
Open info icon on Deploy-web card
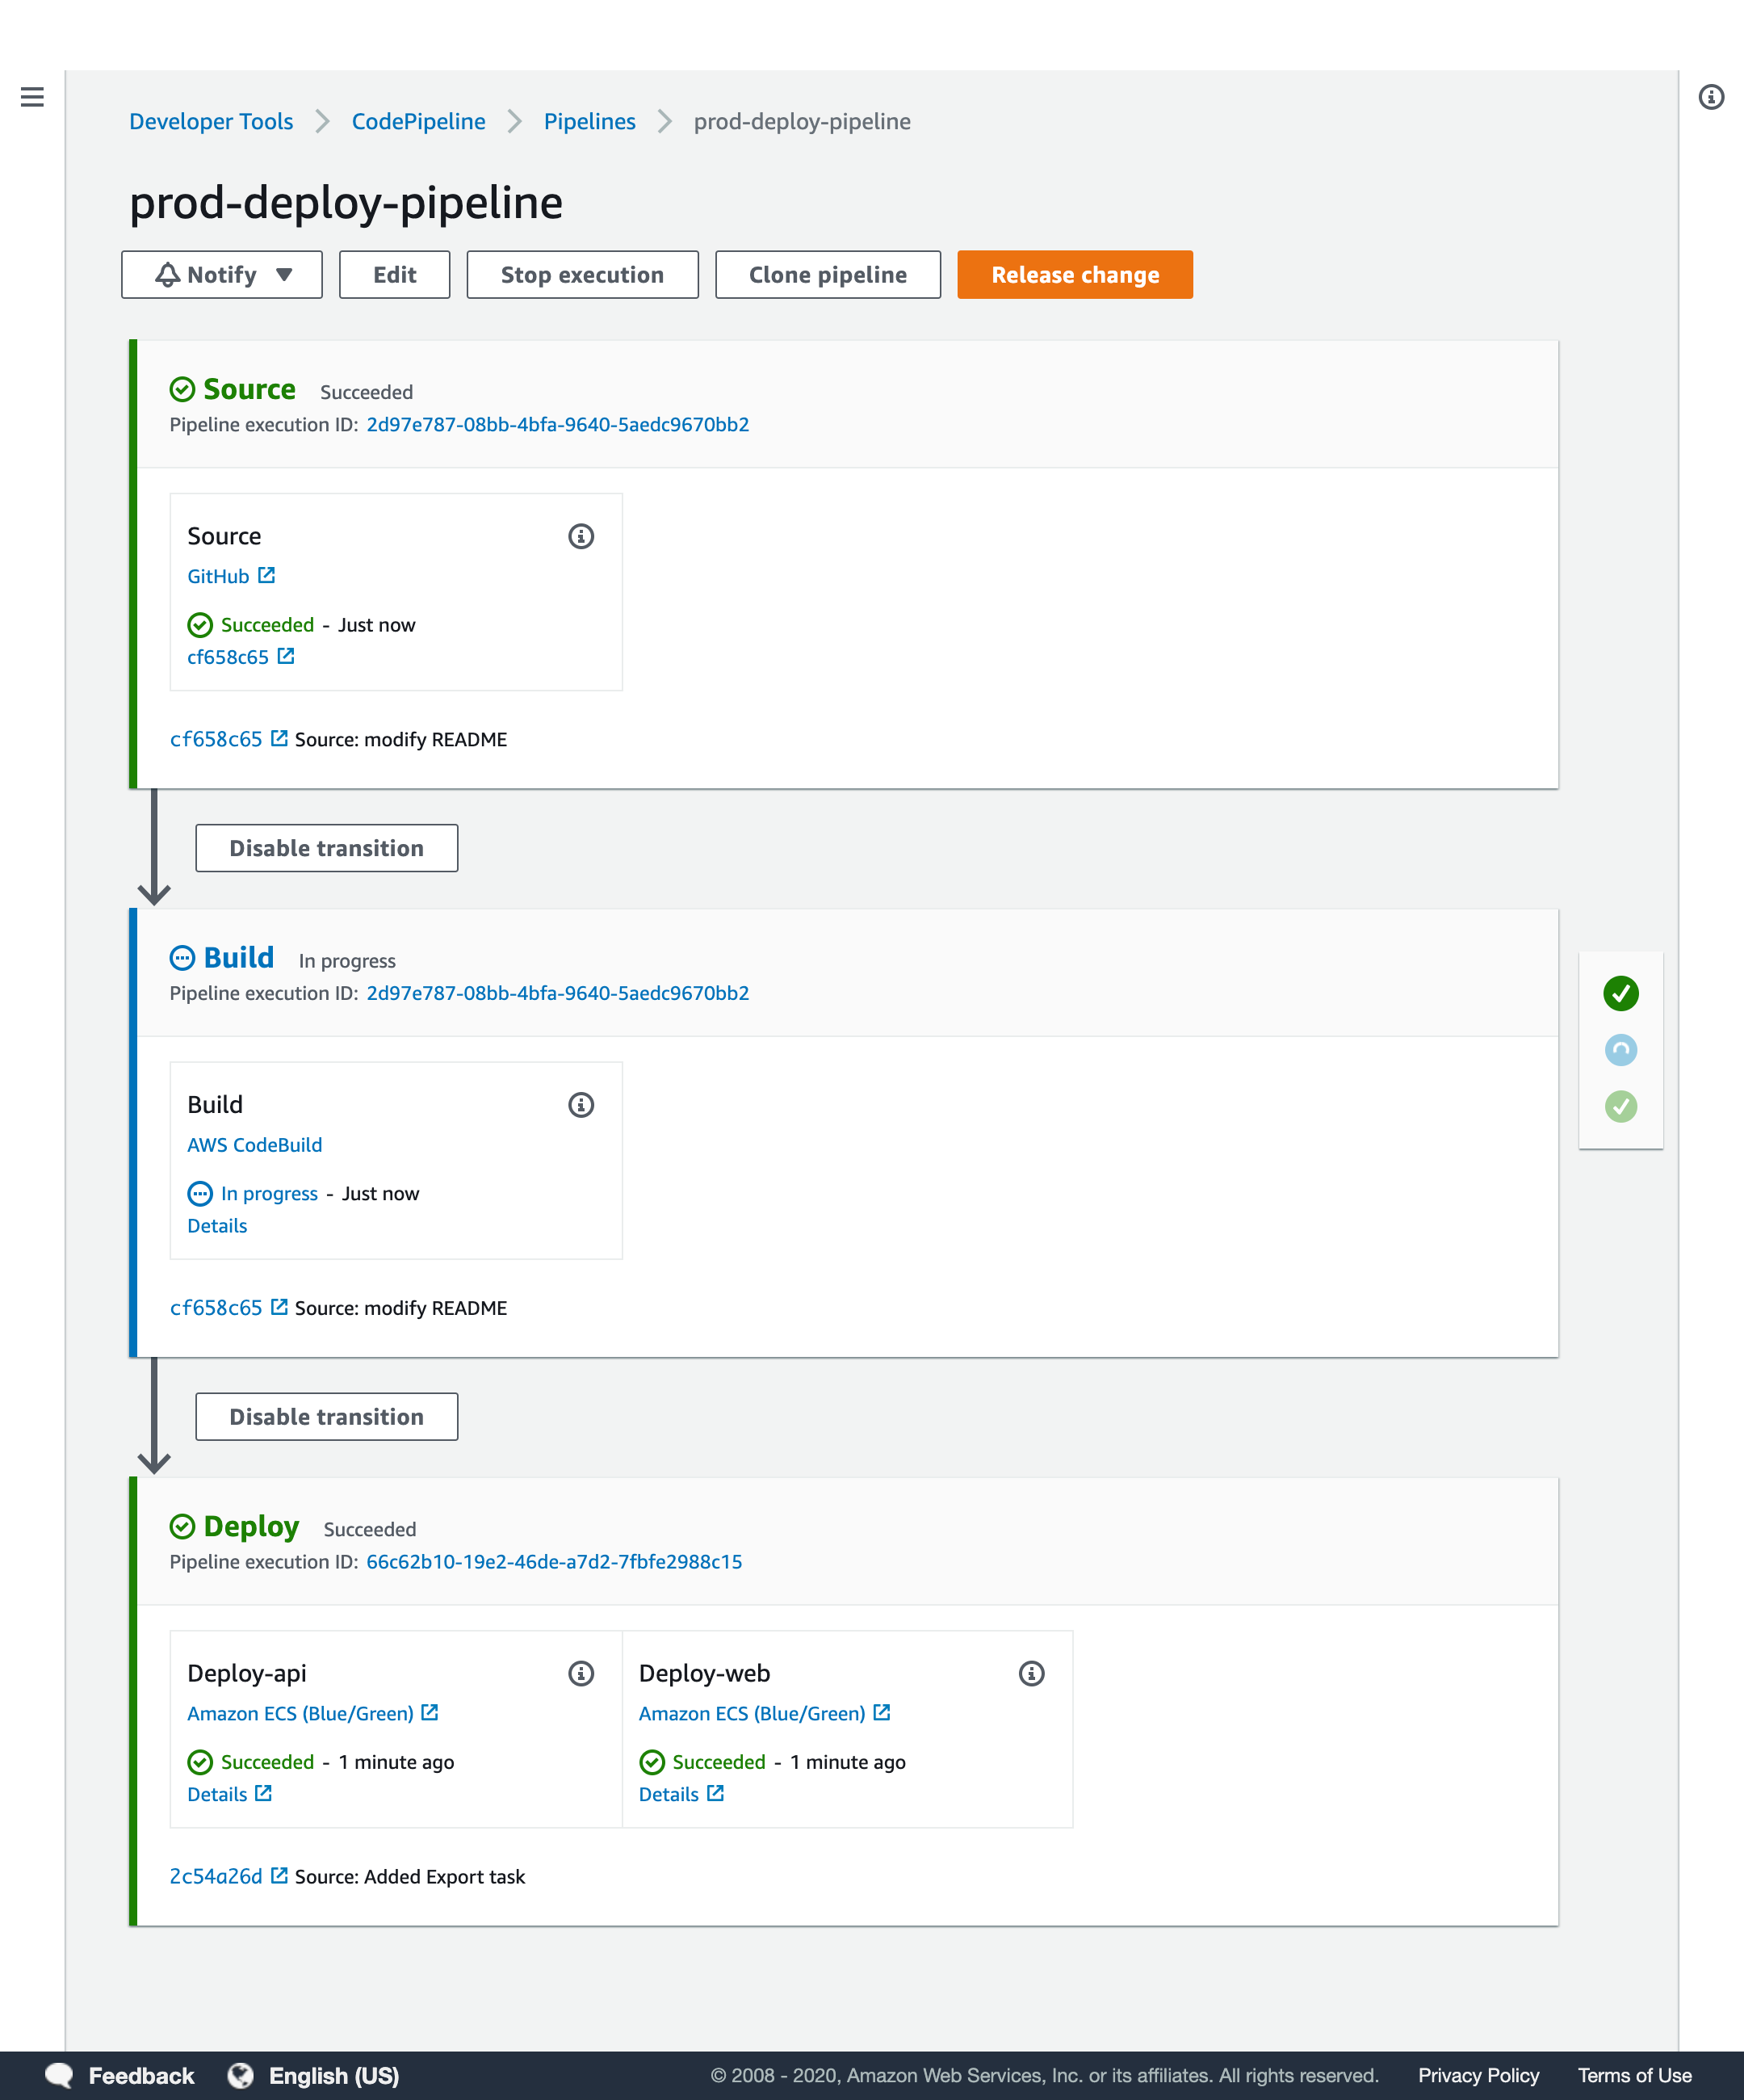(1031, 1674)
